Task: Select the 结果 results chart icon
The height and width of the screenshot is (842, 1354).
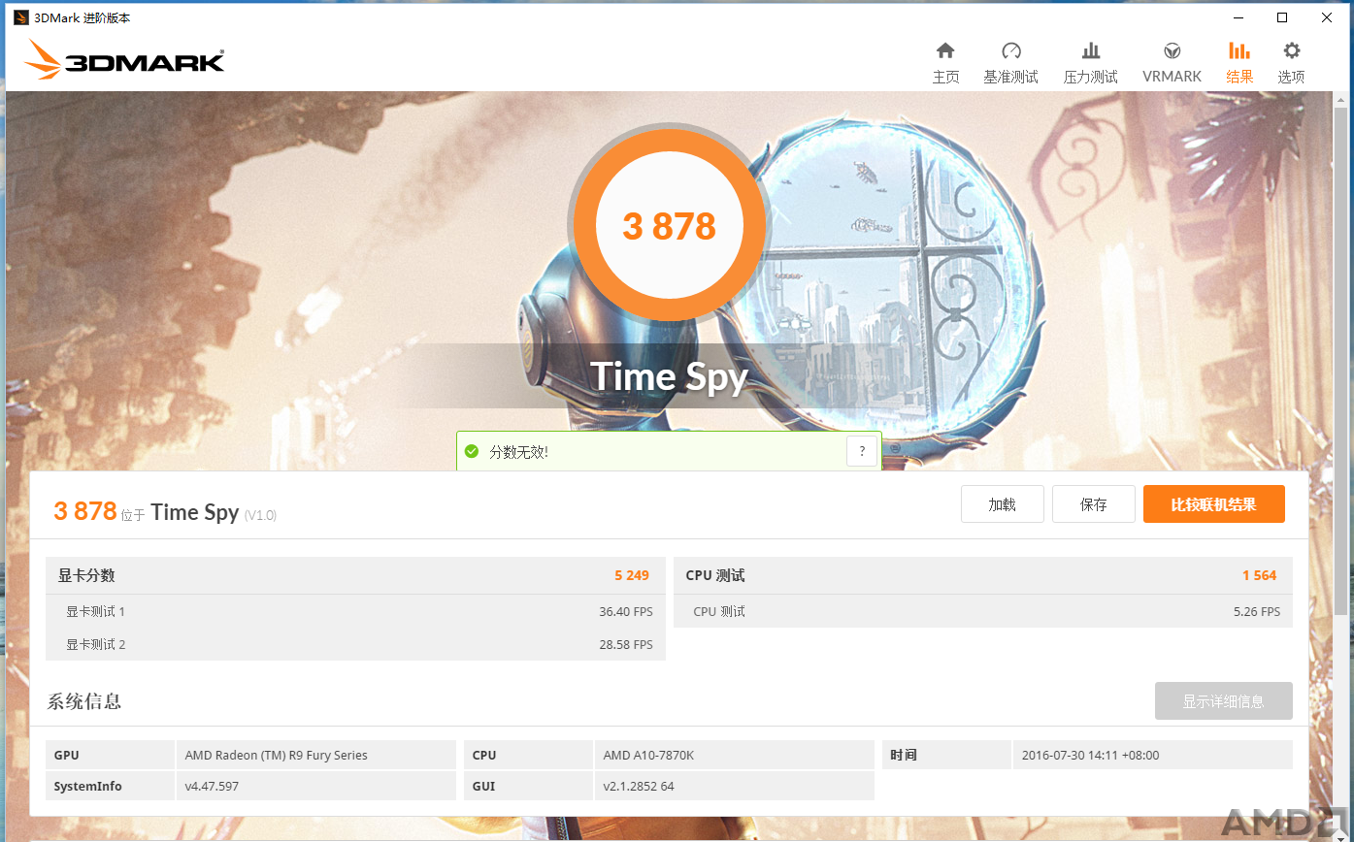Action: click(x=1239, y=51)
